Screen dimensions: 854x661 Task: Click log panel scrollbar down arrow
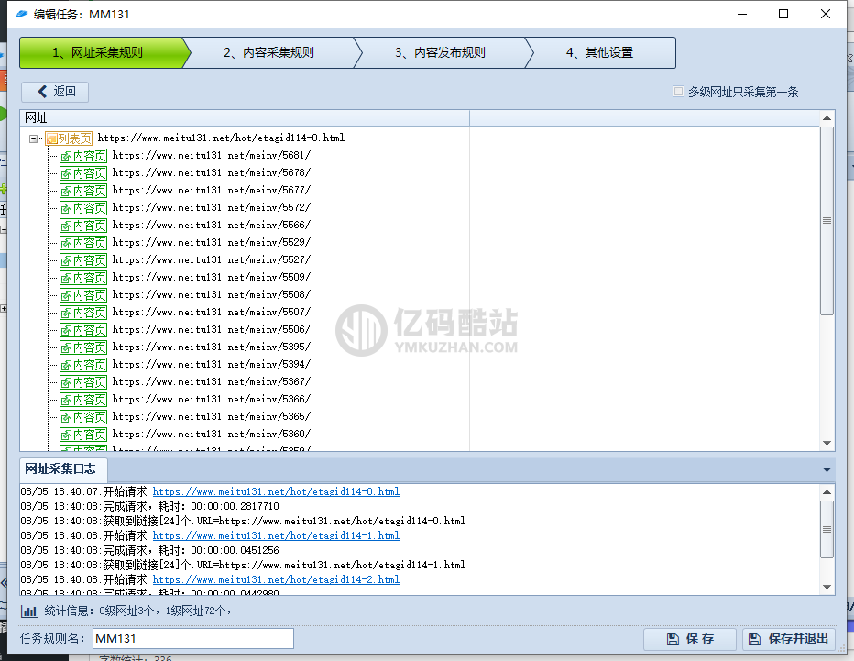tap(827, 588)
